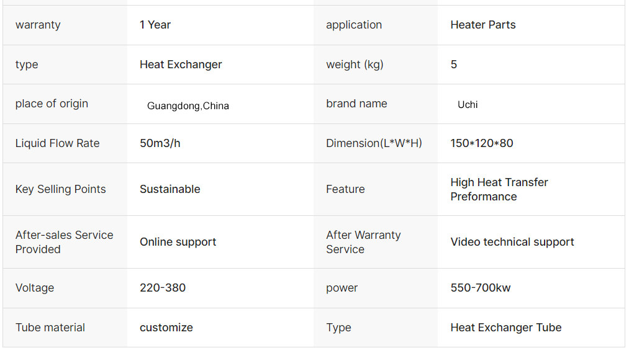
Task: Click the "Guangdong,China" origin value
Action: coord(188,106)
